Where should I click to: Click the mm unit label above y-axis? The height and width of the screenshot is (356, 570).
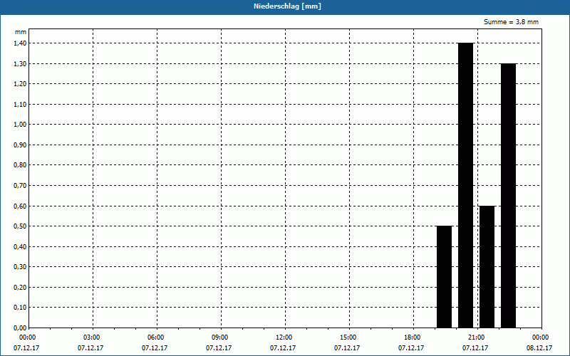[21, 32]
